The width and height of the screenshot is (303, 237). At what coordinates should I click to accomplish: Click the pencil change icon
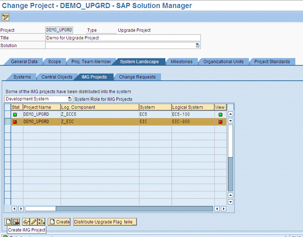click(33, 222)
